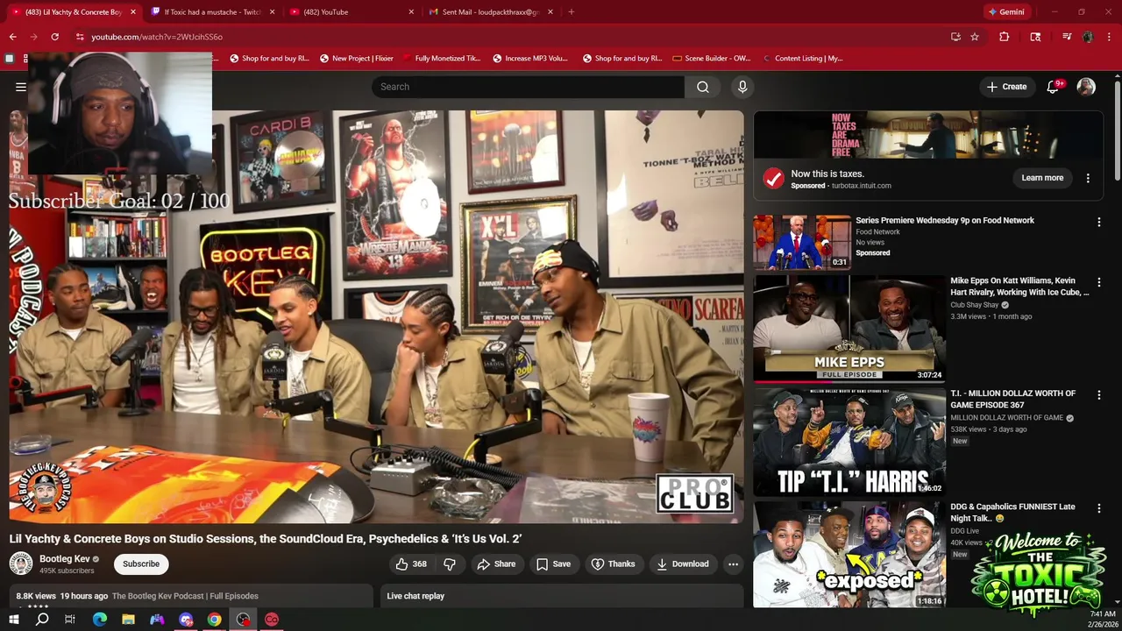1122x631 pixels.
Task: Open Windows taskbar search
Action: click(x=42, y=620)
